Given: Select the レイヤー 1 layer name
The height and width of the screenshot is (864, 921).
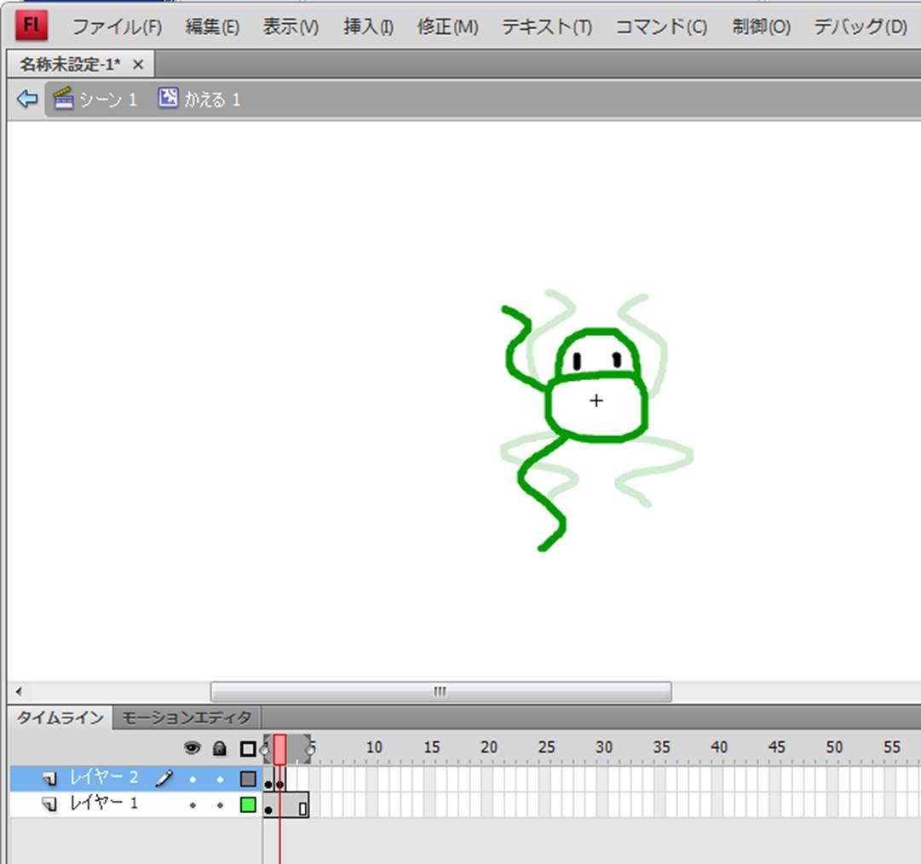Looking at the screenshot, I should tap(103, 804).
